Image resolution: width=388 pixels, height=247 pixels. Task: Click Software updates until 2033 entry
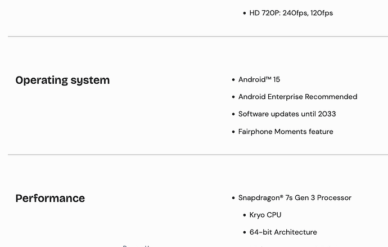pyautogui.click(x=287, y=114)
